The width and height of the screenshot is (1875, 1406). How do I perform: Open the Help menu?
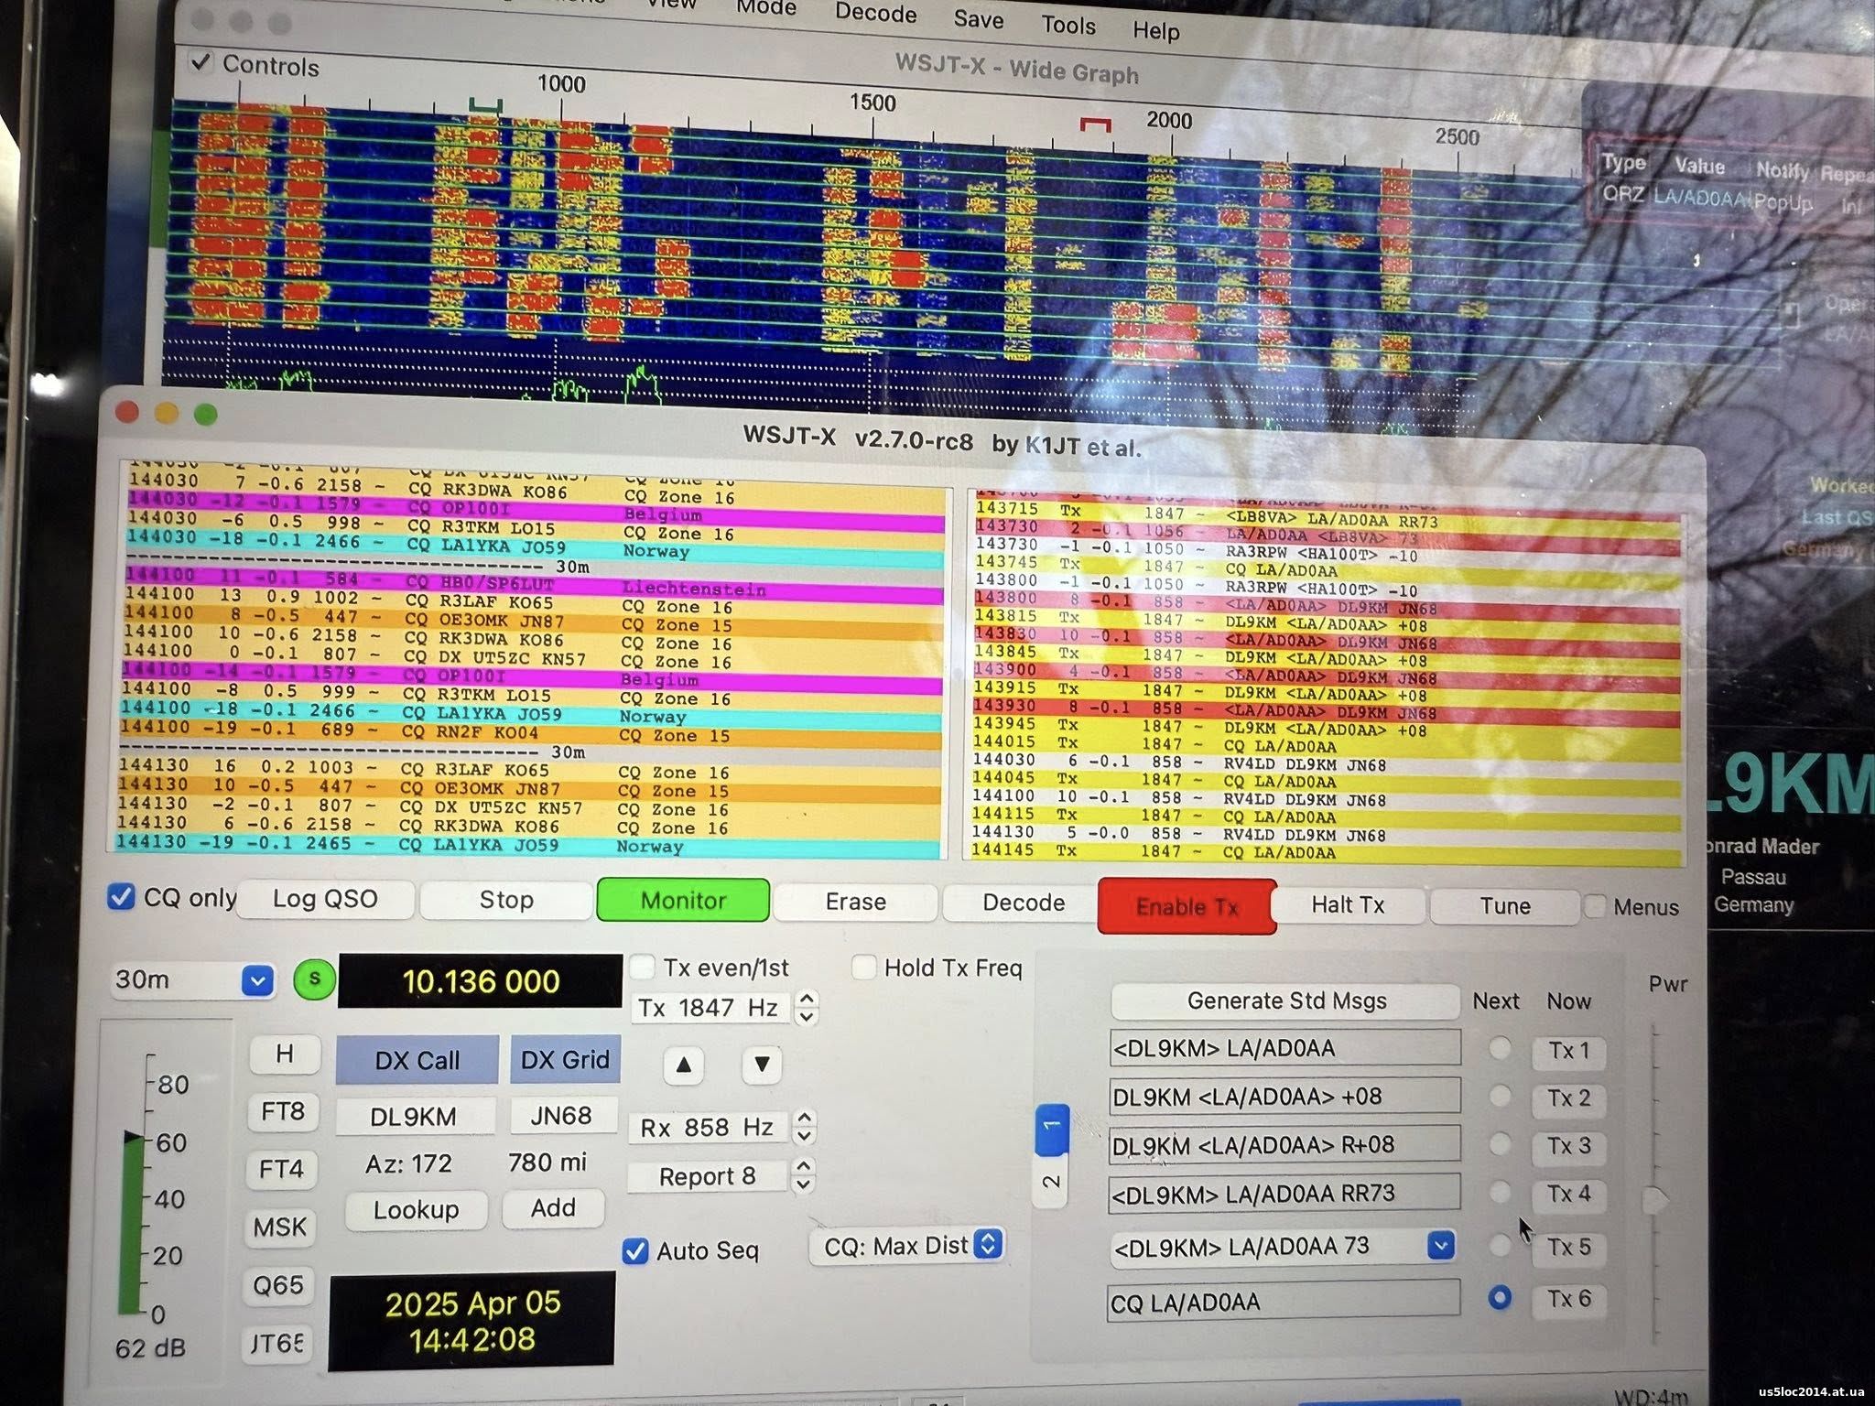(x=1156, y=30)
